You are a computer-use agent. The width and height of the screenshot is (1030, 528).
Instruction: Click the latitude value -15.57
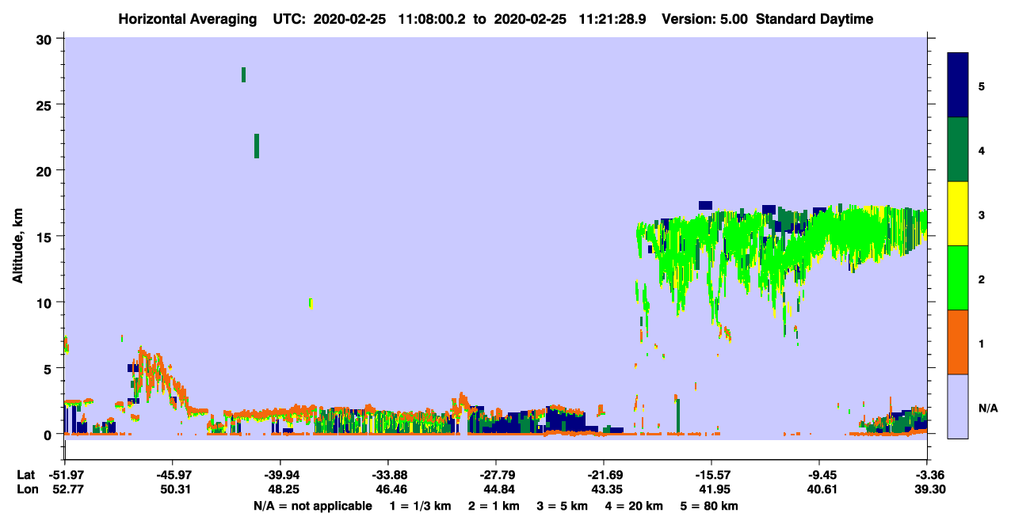pyautogui.click(x=711, y=475)
